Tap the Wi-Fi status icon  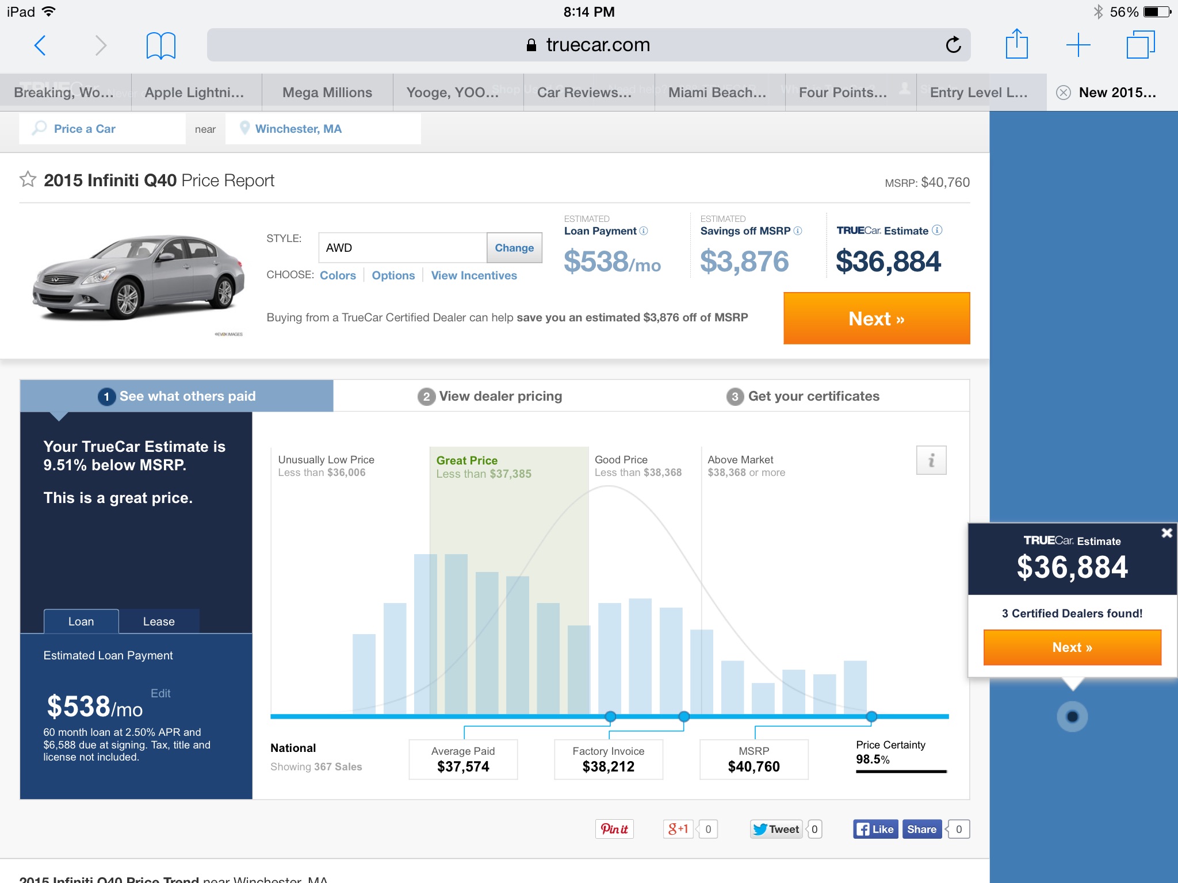click(x=49, y=11)
